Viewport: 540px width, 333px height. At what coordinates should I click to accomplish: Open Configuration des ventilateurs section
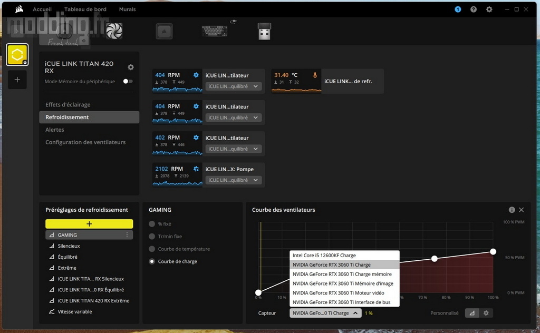pyautogui.click(x=89, y=142)
